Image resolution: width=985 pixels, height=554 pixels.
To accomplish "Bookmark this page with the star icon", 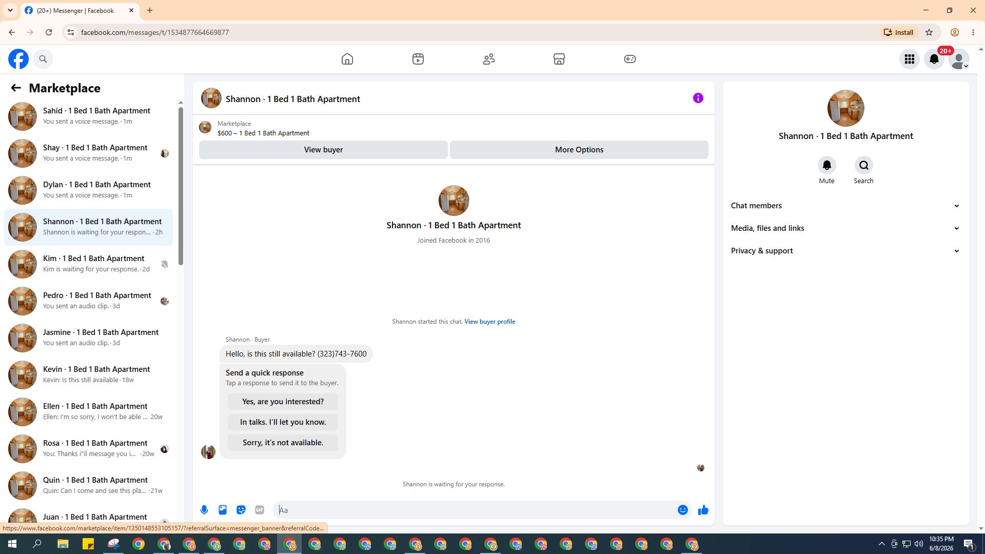I will click(x=929, y=32).
